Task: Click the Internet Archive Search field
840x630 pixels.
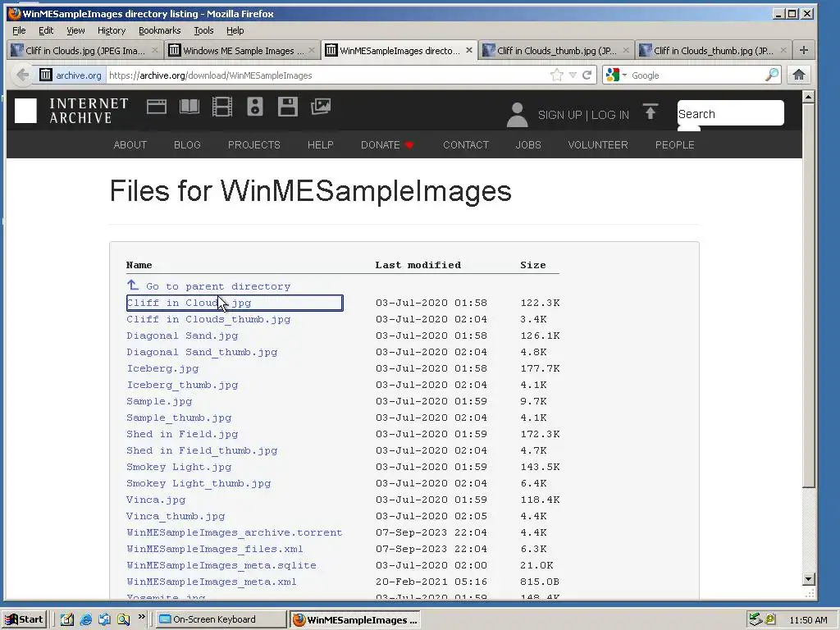Action: [x=730, y=113]
